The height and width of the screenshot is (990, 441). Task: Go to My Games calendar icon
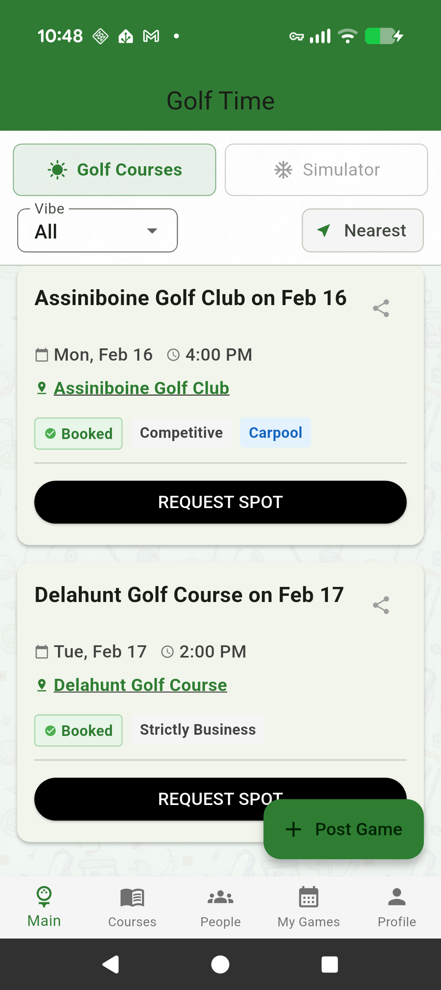(x=309, y=898)
